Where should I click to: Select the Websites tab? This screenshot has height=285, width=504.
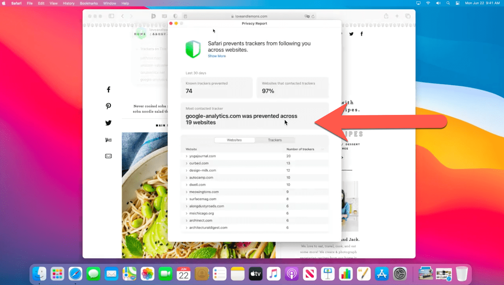coord(234,140)
